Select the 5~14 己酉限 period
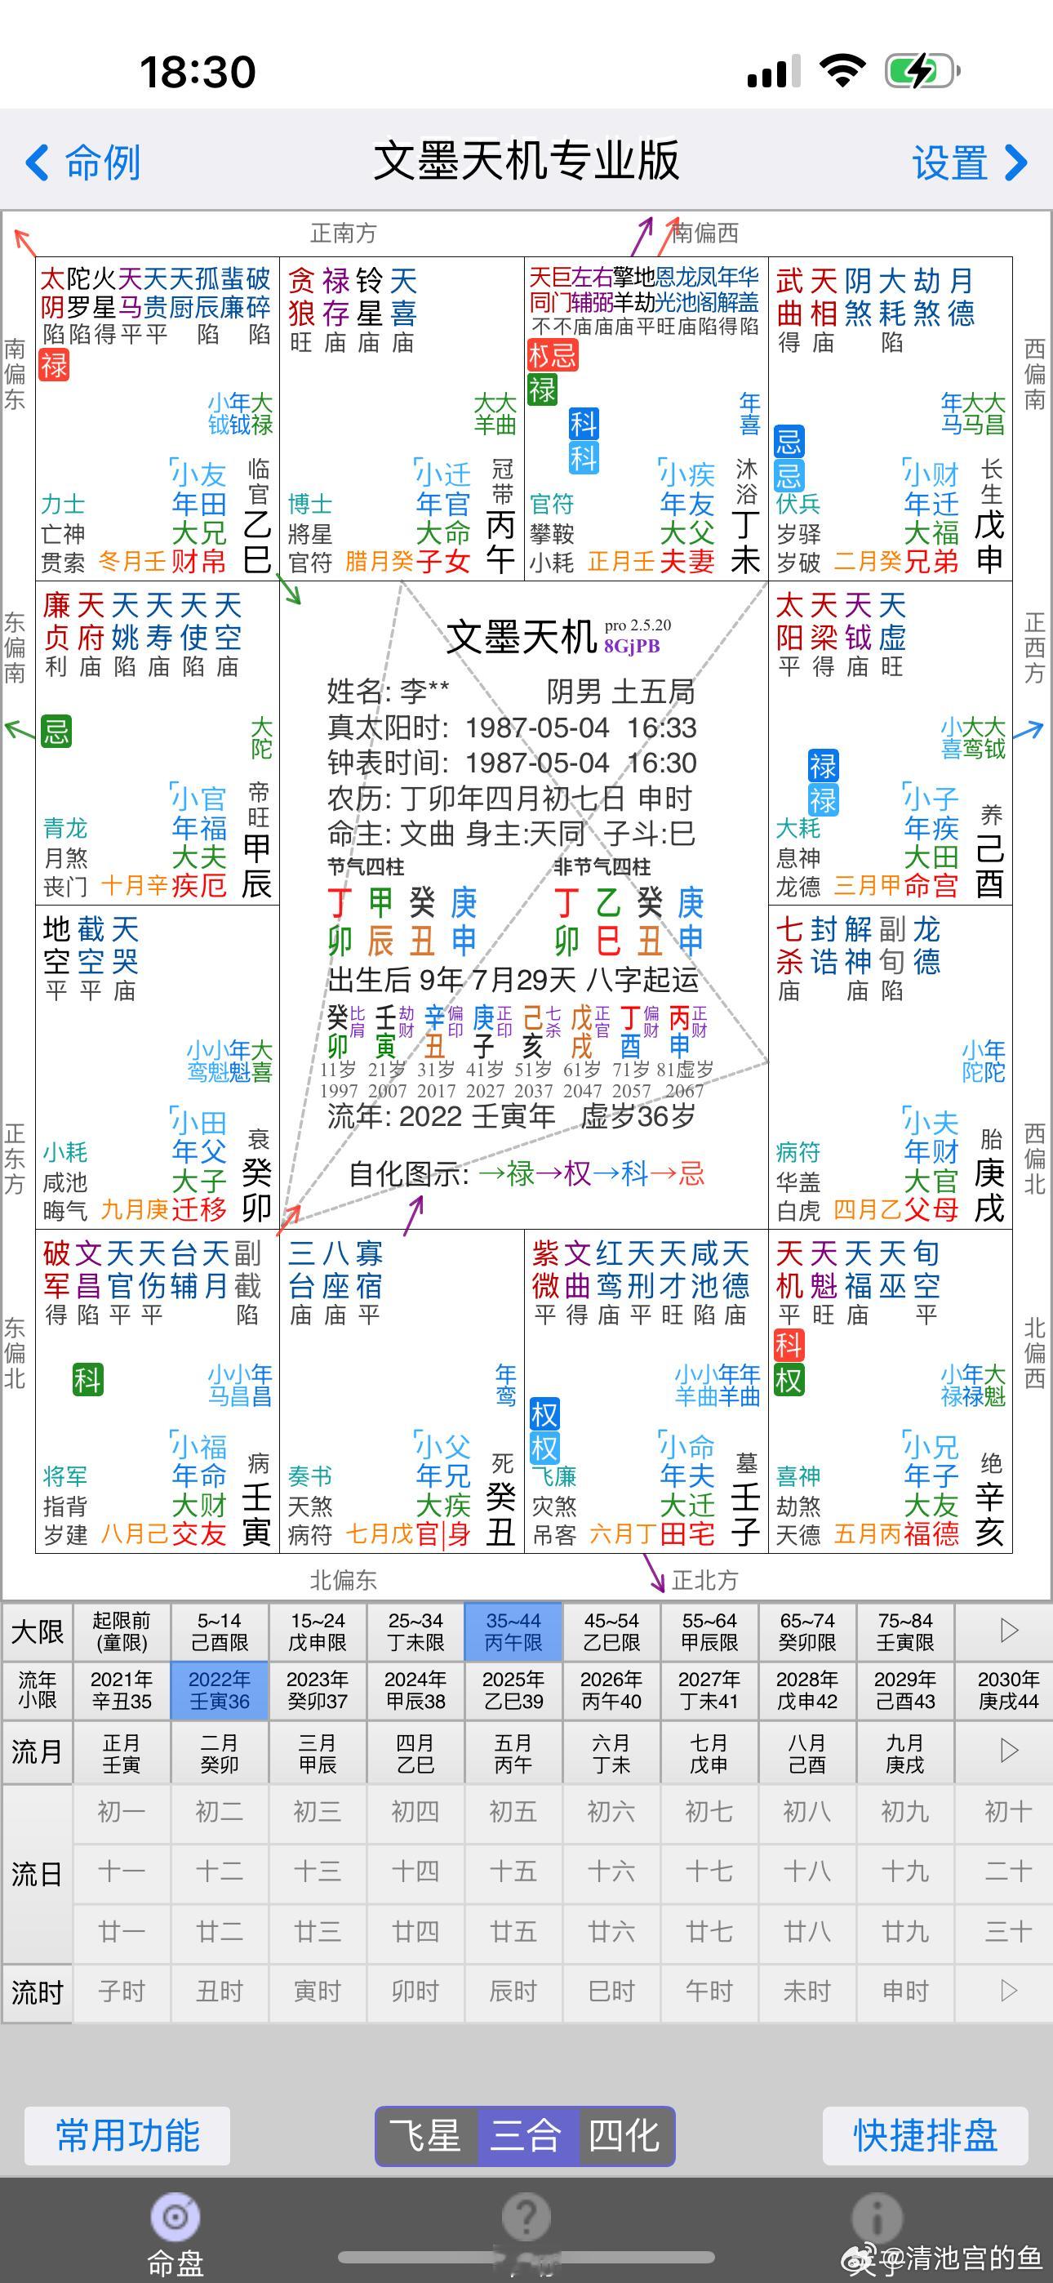 coord(220,1631)
